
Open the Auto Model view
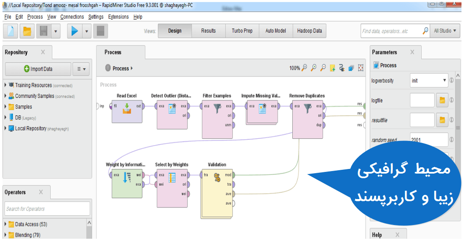tap(276, 31)
